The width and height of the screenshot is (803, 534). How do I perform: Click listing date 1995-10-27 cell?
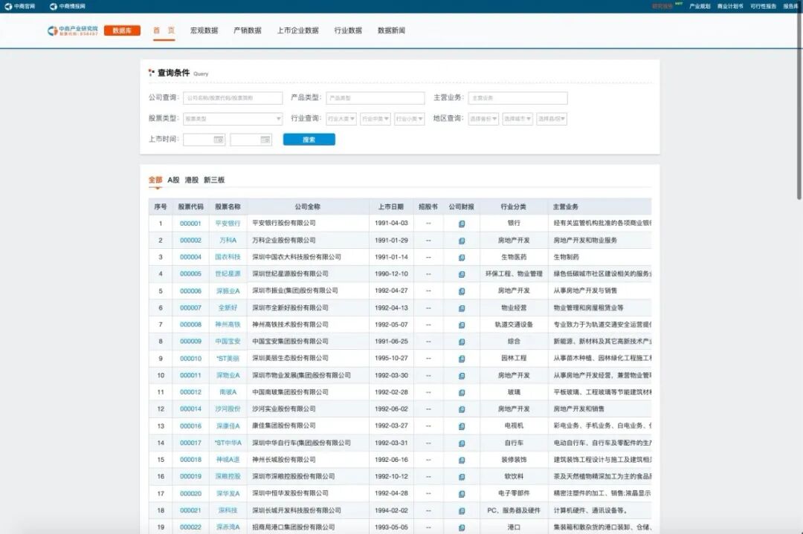point(391,359)
